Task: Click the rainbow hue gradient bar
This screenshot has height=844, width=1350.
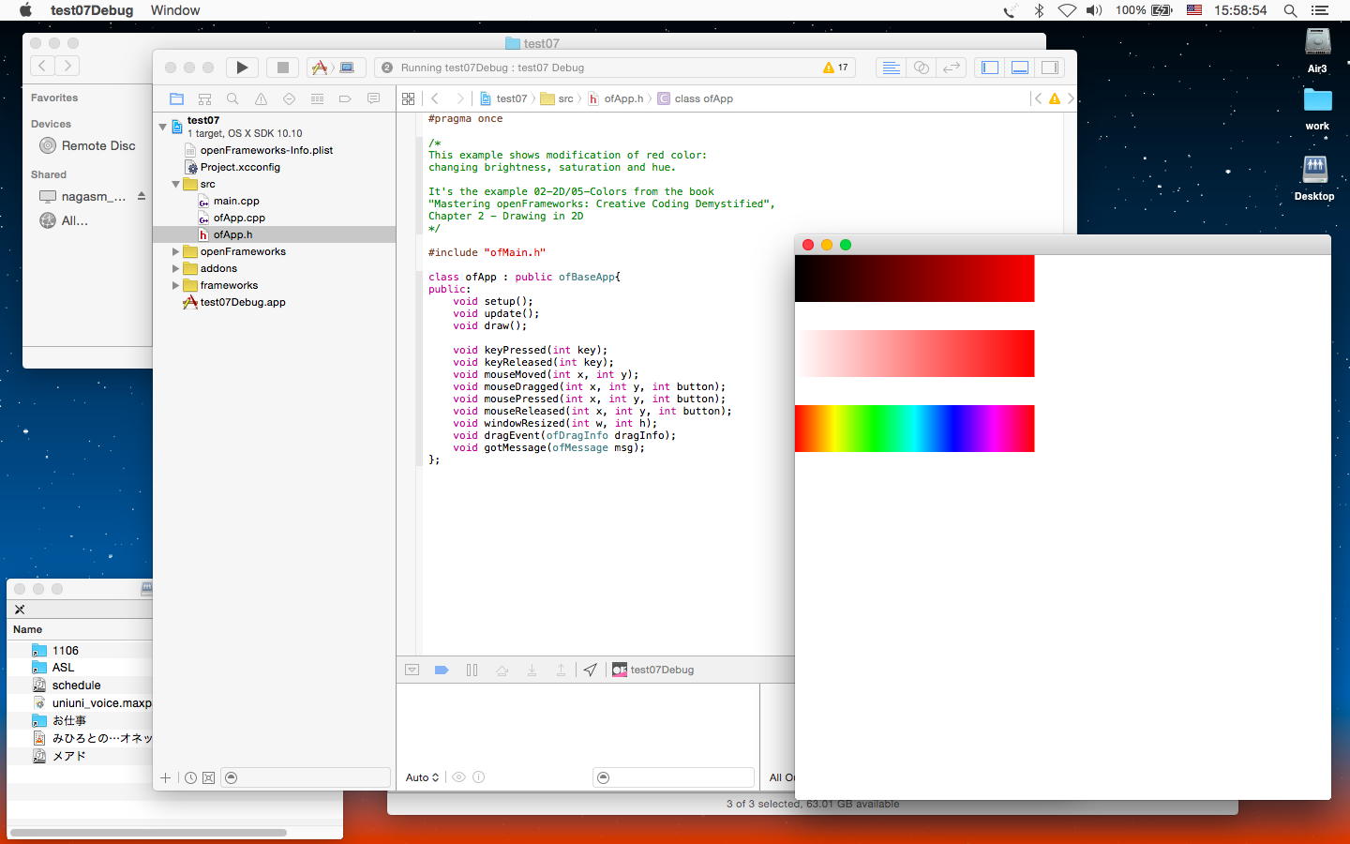Action: click(x=914, y=429)
